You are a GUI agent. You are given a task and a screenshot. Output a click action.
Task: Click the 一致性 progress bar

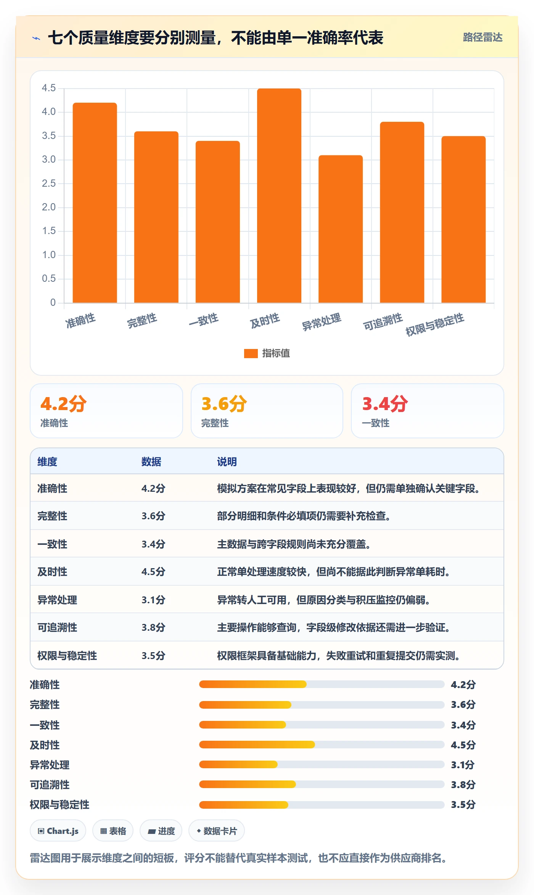322,725
